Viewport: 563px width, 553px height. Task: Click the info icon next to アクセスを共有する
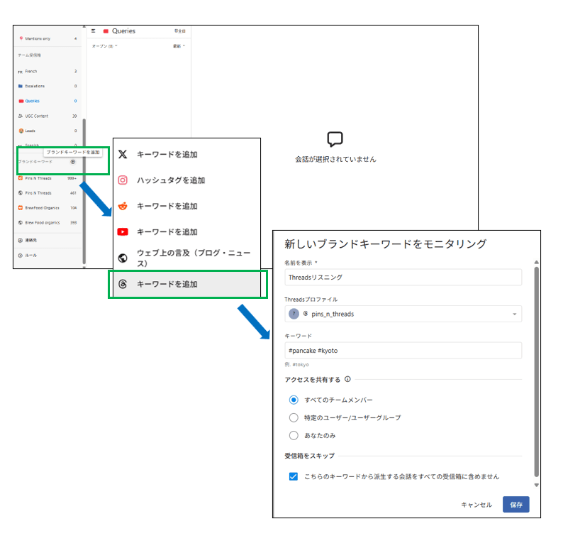pos(347,379)
